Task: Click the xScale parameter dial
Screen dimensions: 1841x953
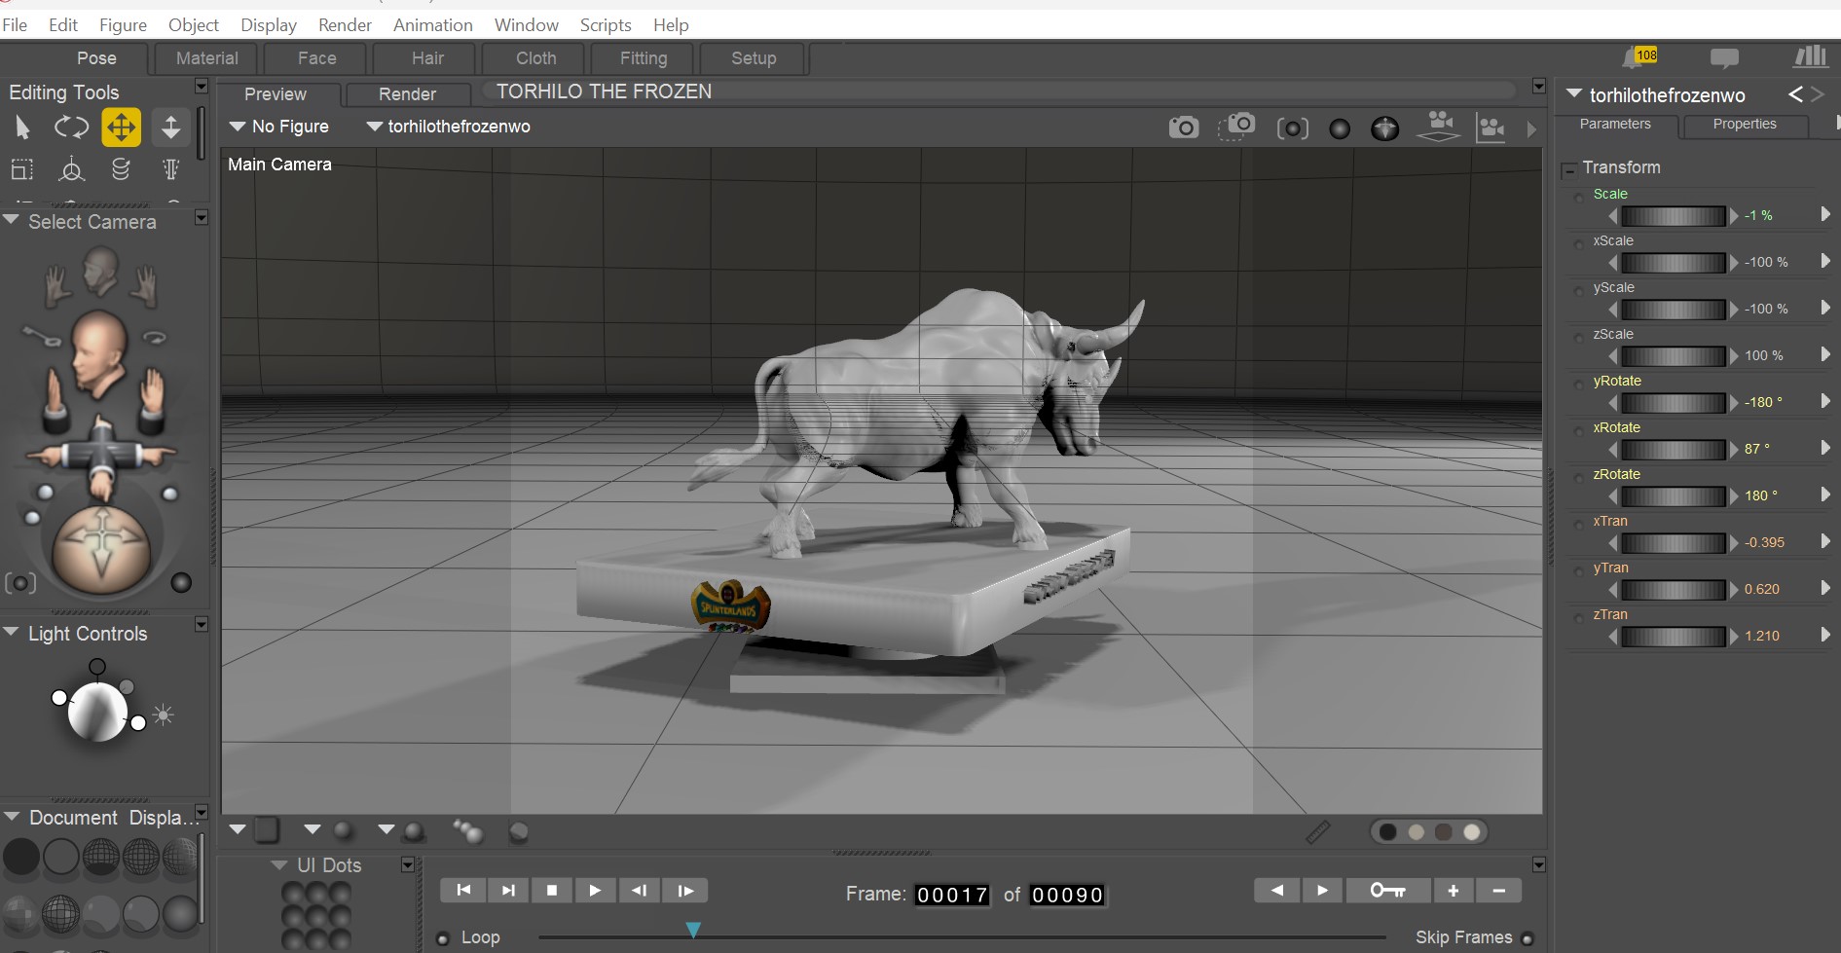Action: point(1673,262)
